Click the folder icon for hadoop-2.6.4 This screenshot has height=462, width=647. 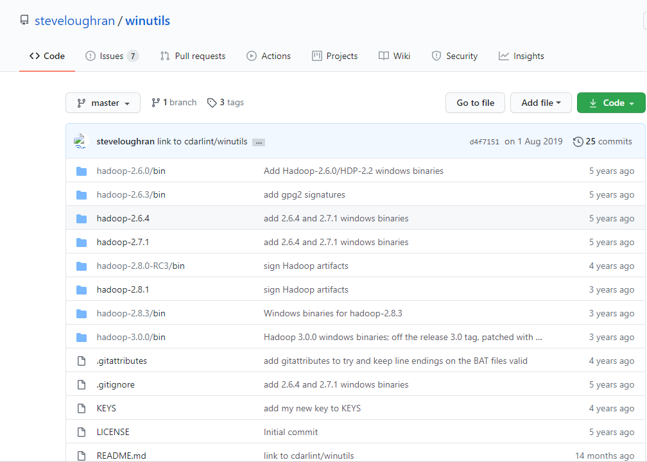click(x=82, y=219)
